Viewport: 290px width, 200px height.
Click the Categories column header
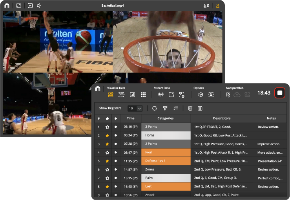pos(166,118)
